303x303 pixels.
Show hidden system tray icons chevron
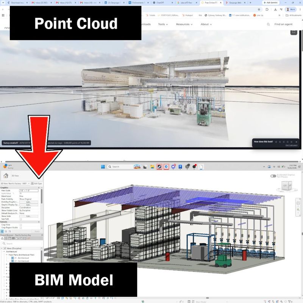click(x=264, y=167)
